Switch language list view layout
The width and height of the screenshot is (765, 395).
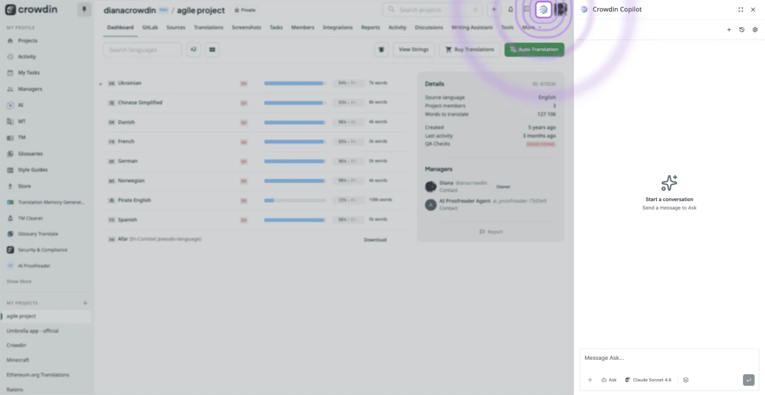pyautogui.click(x=212, y=50)
